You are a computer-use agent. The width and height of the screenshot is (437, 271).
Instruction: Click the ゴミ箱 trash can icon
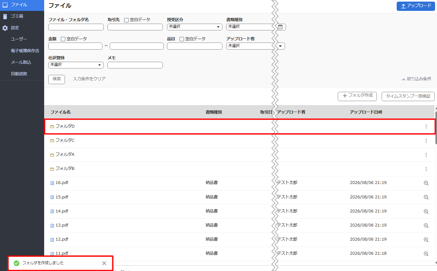tap(5, 16)
